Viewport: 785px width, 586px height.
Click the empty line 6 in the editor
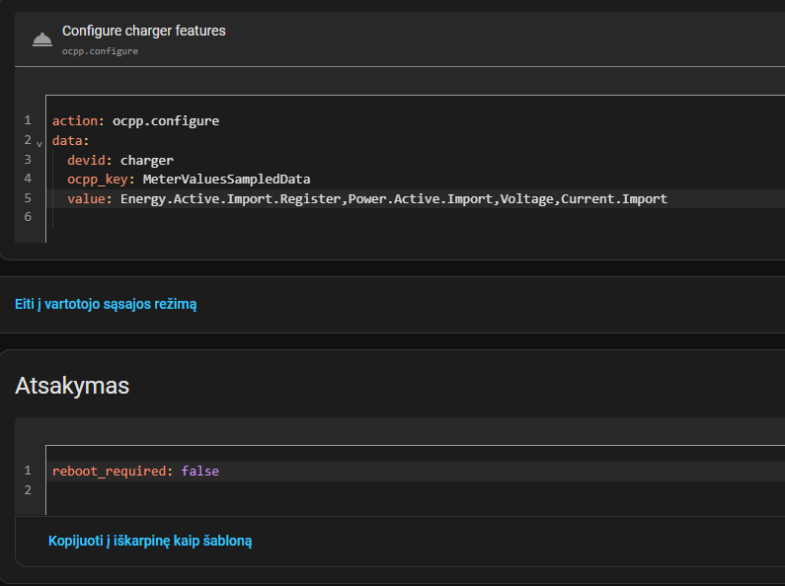coord(296,217)
